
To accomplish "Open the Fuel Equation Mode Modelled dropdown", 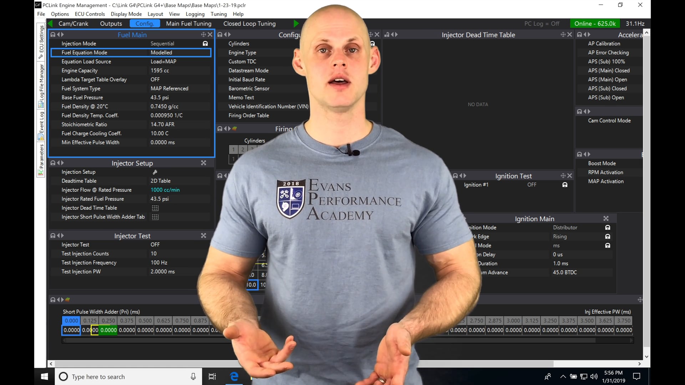I will (x=161, y=52).
